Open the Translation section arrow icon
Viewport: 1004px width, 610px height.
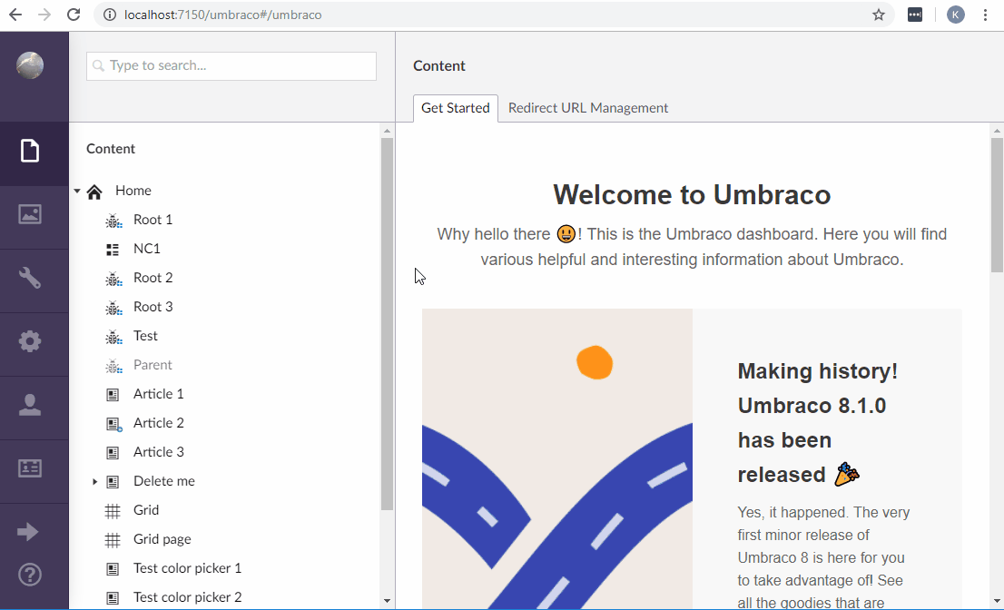click(30, 530)
